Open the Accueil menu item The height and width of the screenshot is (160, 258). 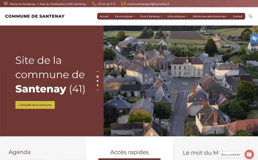click(x=104, y=16)
